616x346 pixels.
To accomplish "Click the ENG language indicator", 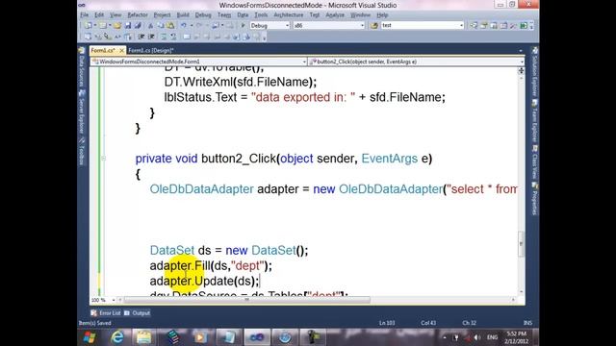I will point(492,337).
